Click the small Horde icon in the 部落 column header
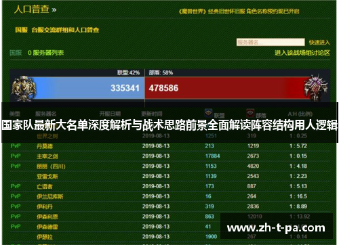Screen dimensions: 339x245 click(250, 112)
